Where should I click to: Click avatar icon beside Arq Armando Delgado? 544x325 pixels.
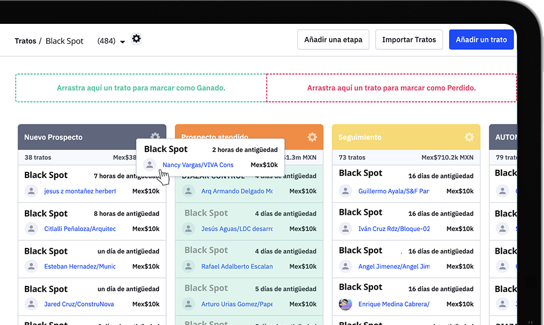(188, 191)
